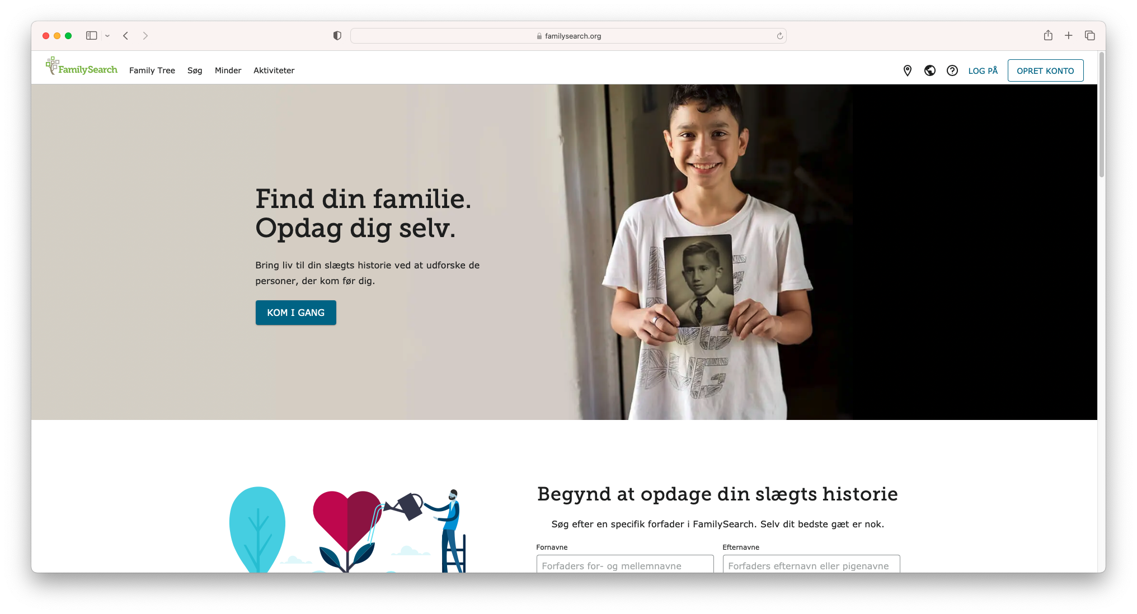Open the Minder menu
The image size is (1137, 614).
(228, 70)
